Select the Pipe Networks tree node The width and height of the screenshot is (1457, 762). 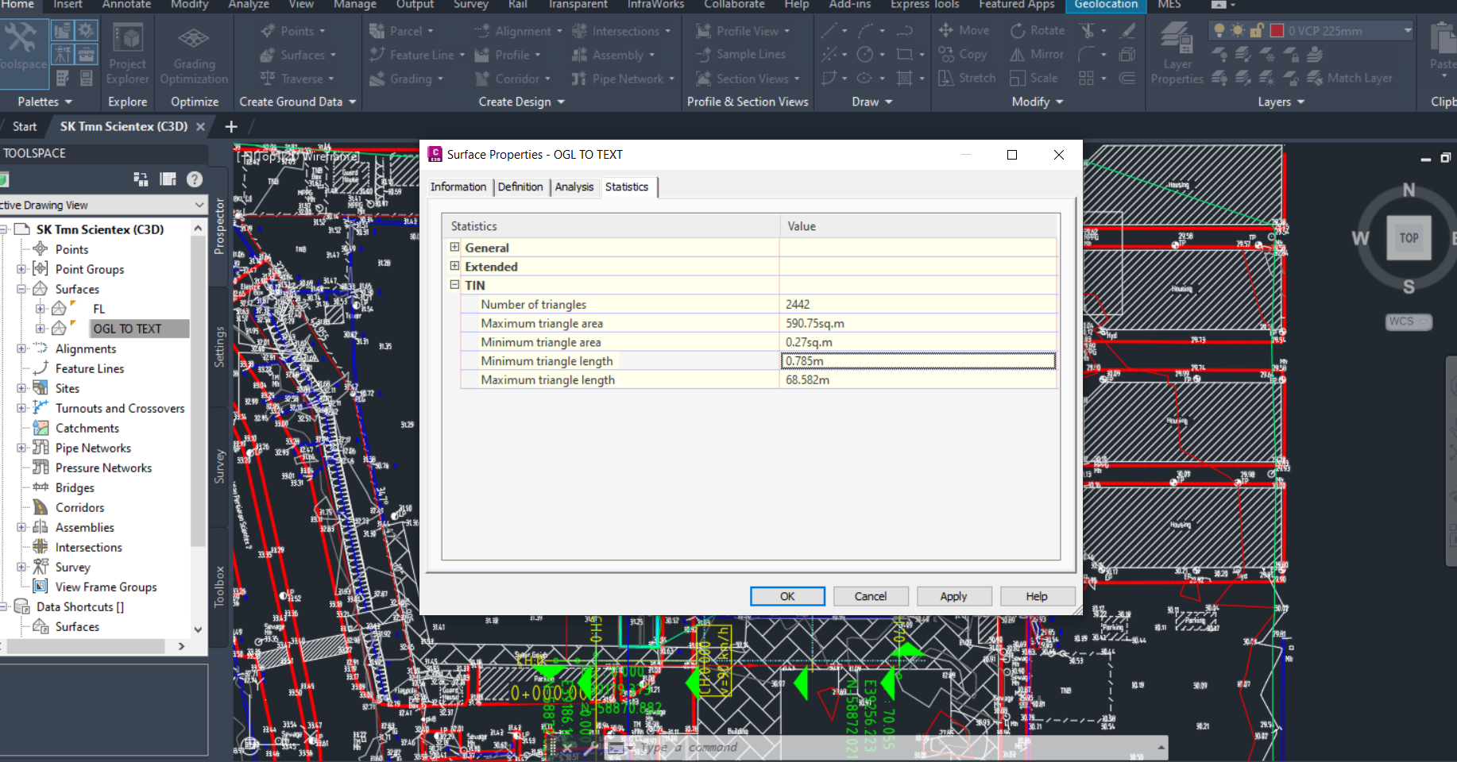(93, 448)
